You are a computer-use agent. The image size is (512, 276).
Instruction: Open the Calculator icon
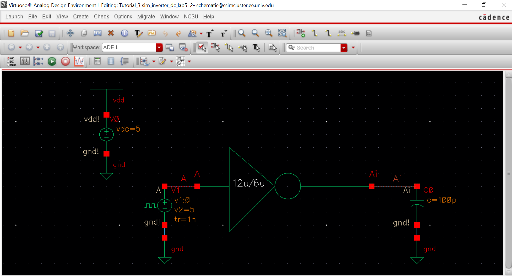(97, 61)
